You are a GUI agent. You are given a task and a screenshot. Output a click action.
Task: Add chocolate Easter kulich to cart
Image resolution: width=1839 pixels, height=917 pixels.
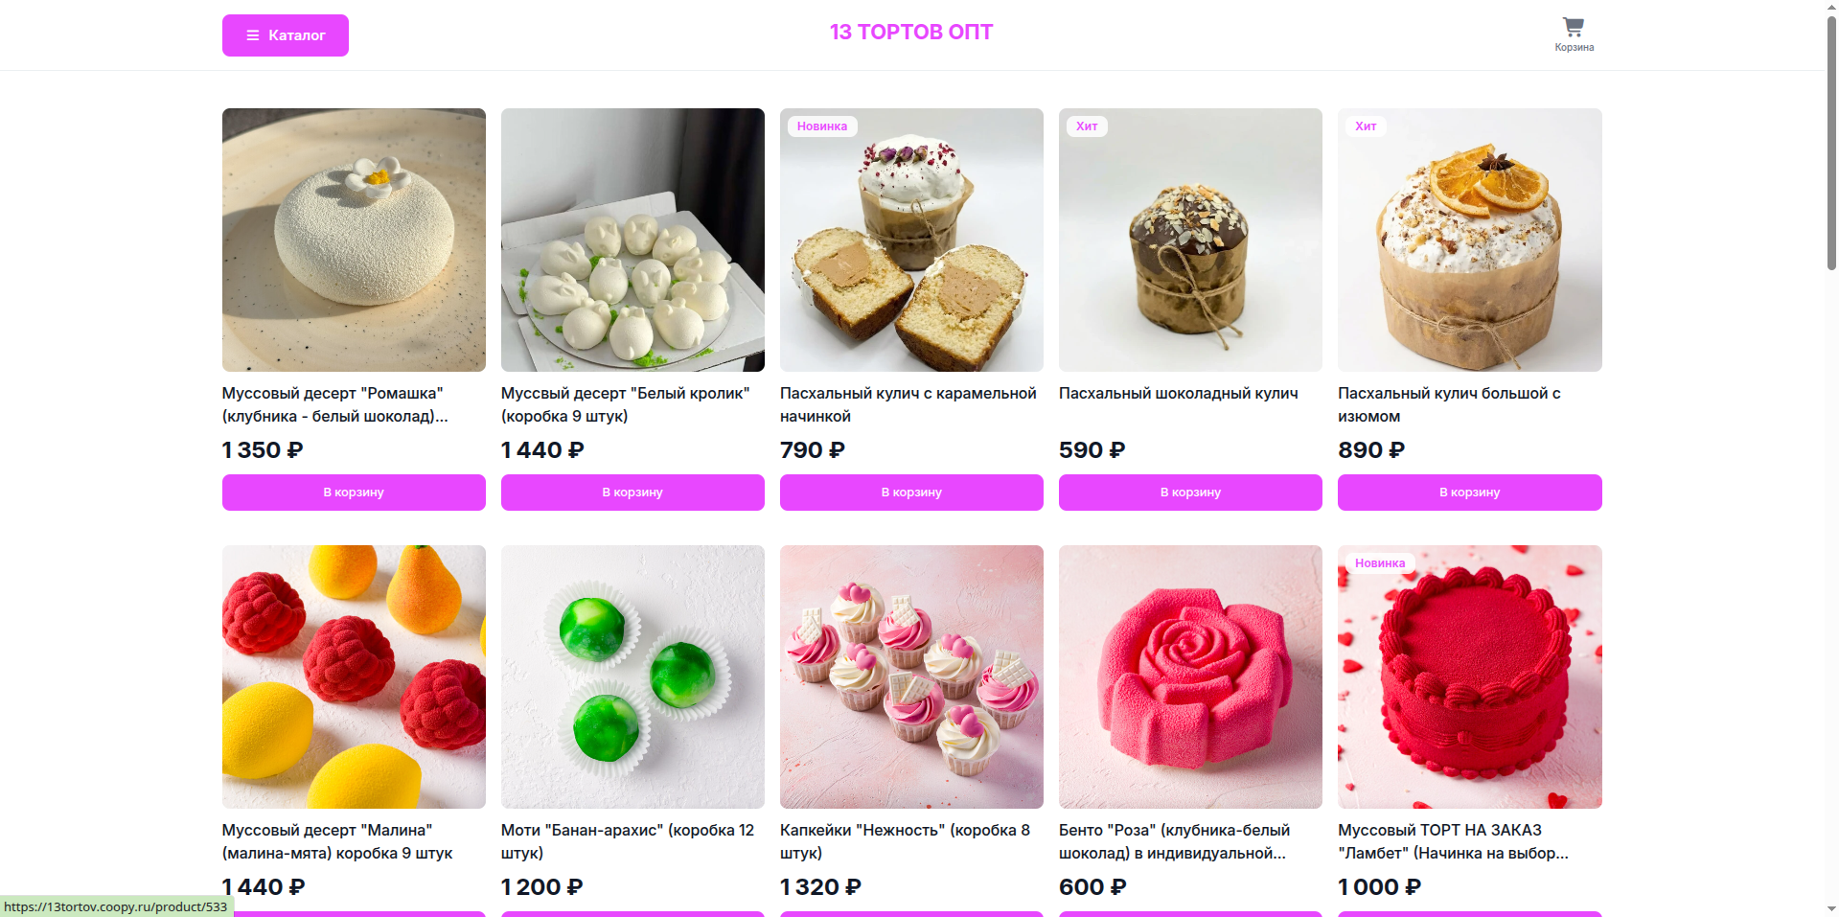[1190, 493]
